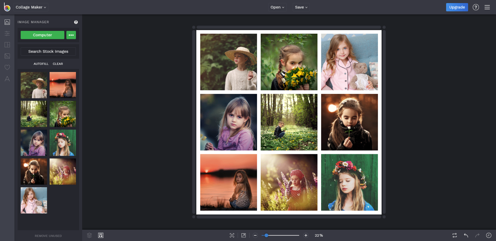Click the swap/repeat arrows icon
496x241 pixels.
[454, 235]
